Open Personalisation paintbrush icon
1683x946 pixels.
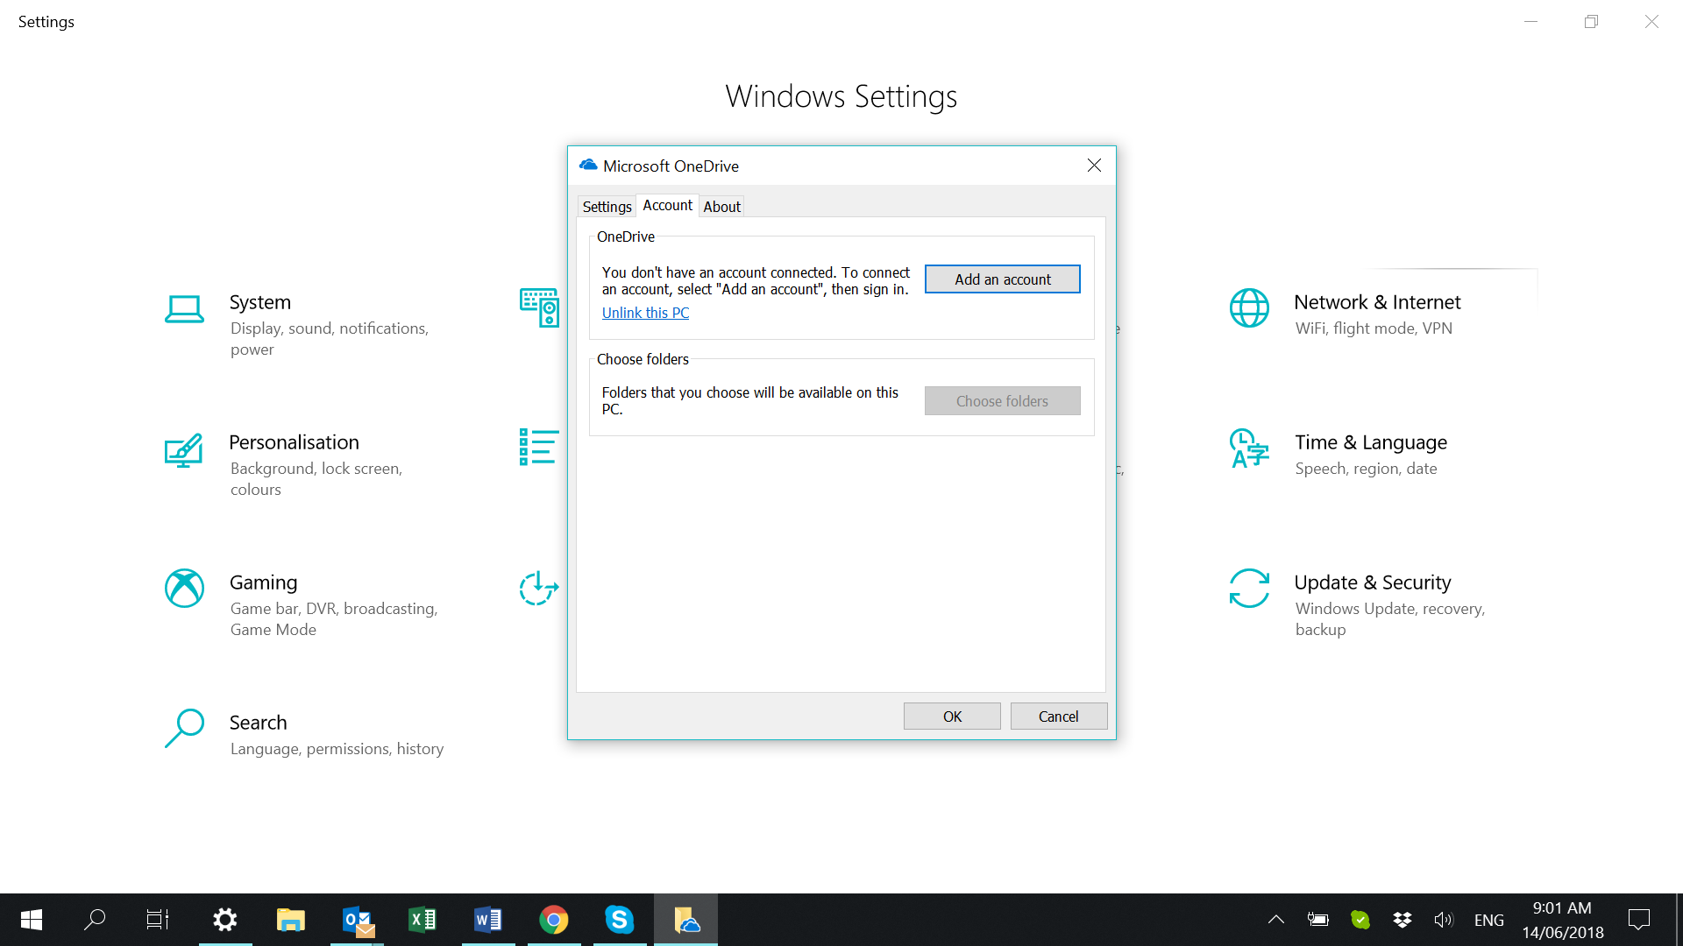[x=184, y=450]
